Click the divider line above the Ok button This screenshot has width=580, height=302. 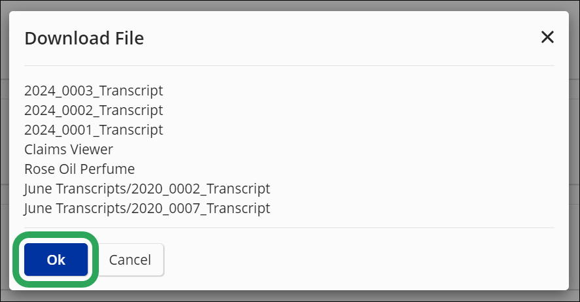(289, 227)
